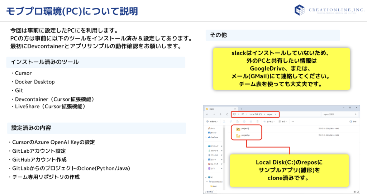Click the 'Docker Desktop' list item

pos(35,82)
